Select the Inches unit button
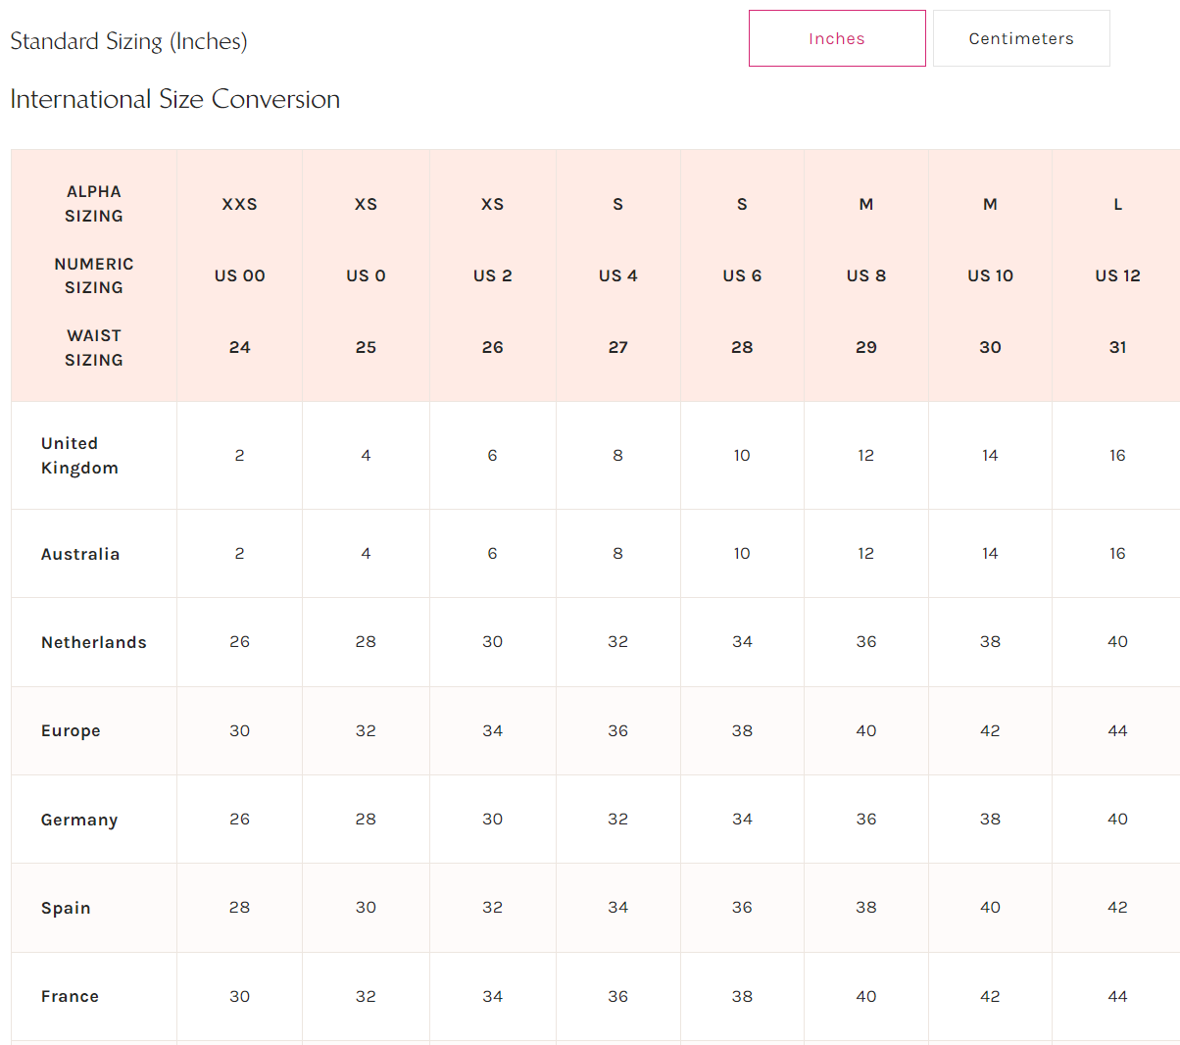 (x=836, y=39)
